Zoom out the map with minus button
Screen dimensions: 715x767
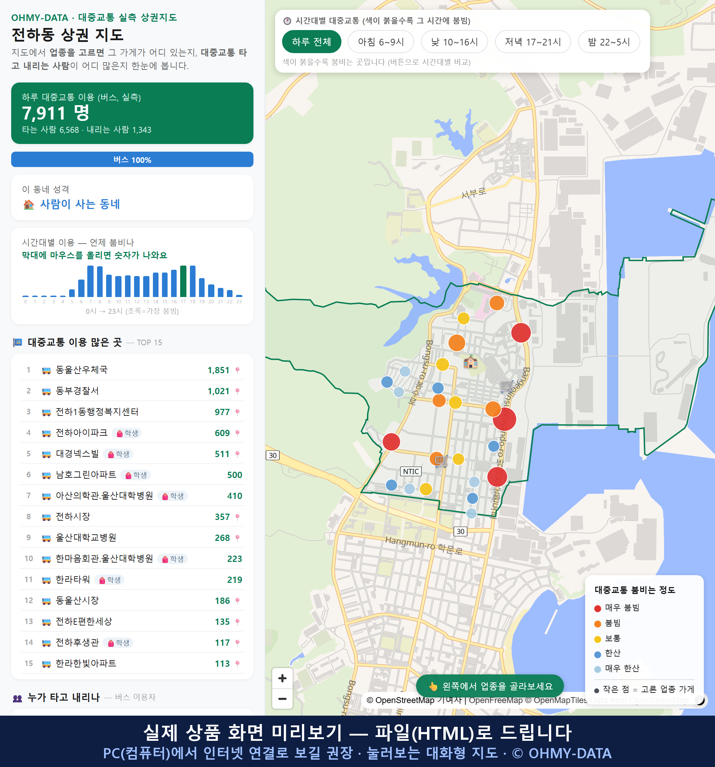[x=282, y=698]
